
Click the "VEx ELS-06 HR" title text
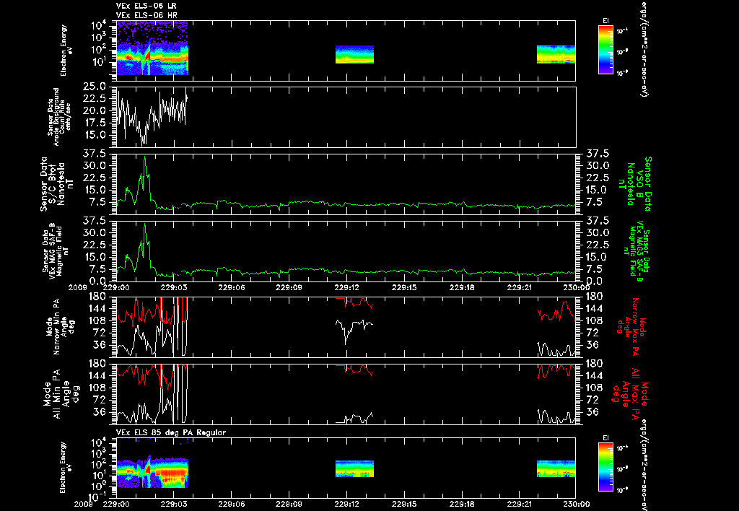146,16
